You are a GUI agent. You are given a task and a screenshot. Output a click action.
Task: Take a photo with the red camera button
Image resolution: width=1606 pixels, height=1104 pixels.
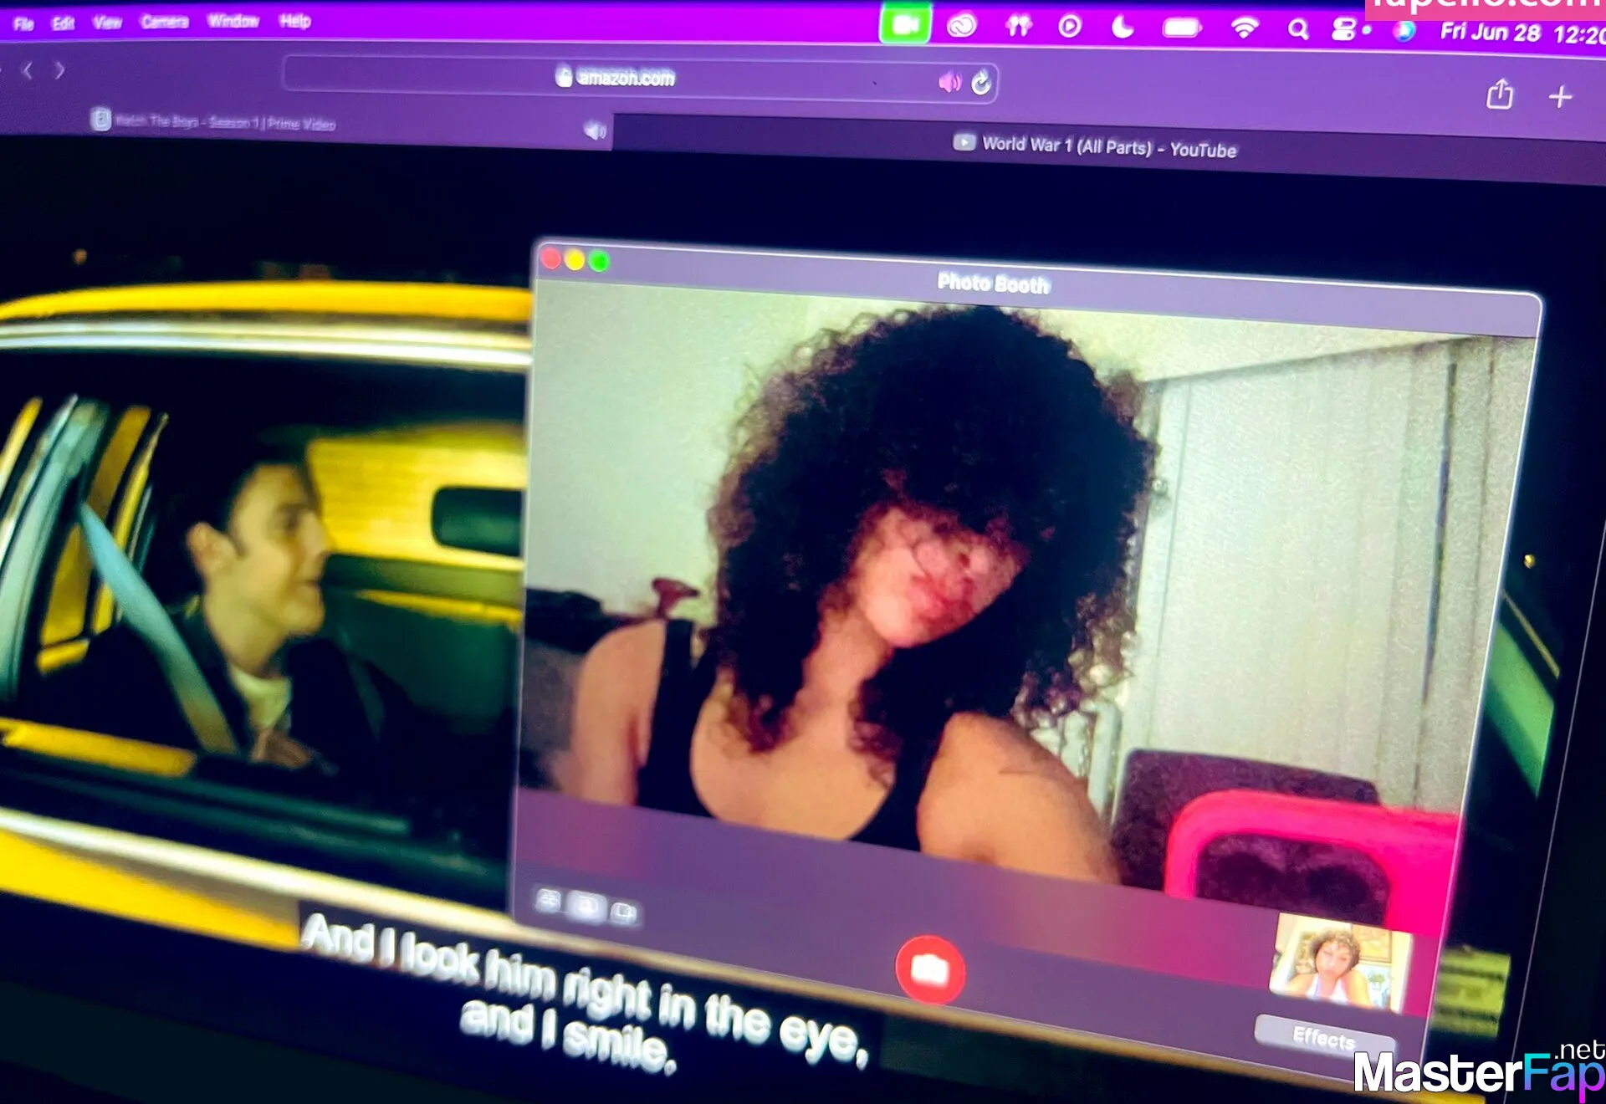[x=930, y=969]
